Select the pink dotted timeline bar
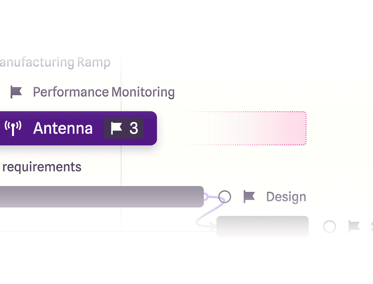 pyautogui.click(x=260, y=128)
